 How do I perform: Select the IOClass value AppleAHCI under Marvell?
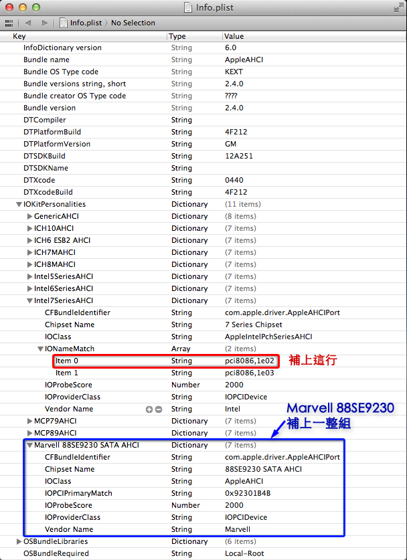point(244,482)
